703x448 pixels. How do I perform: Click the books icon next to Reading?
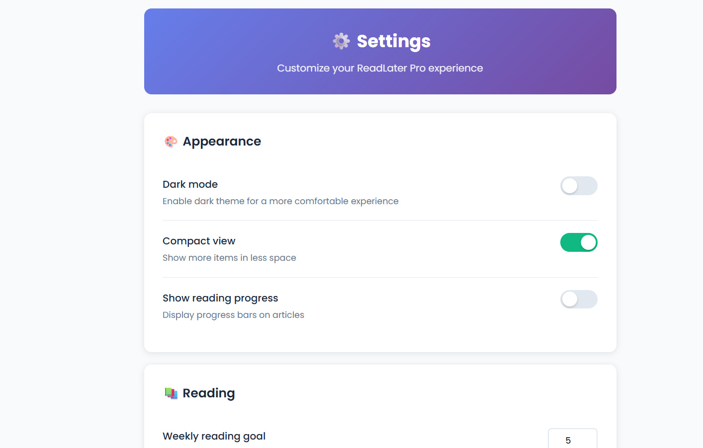pyautogui.click(x=171, y=393)
